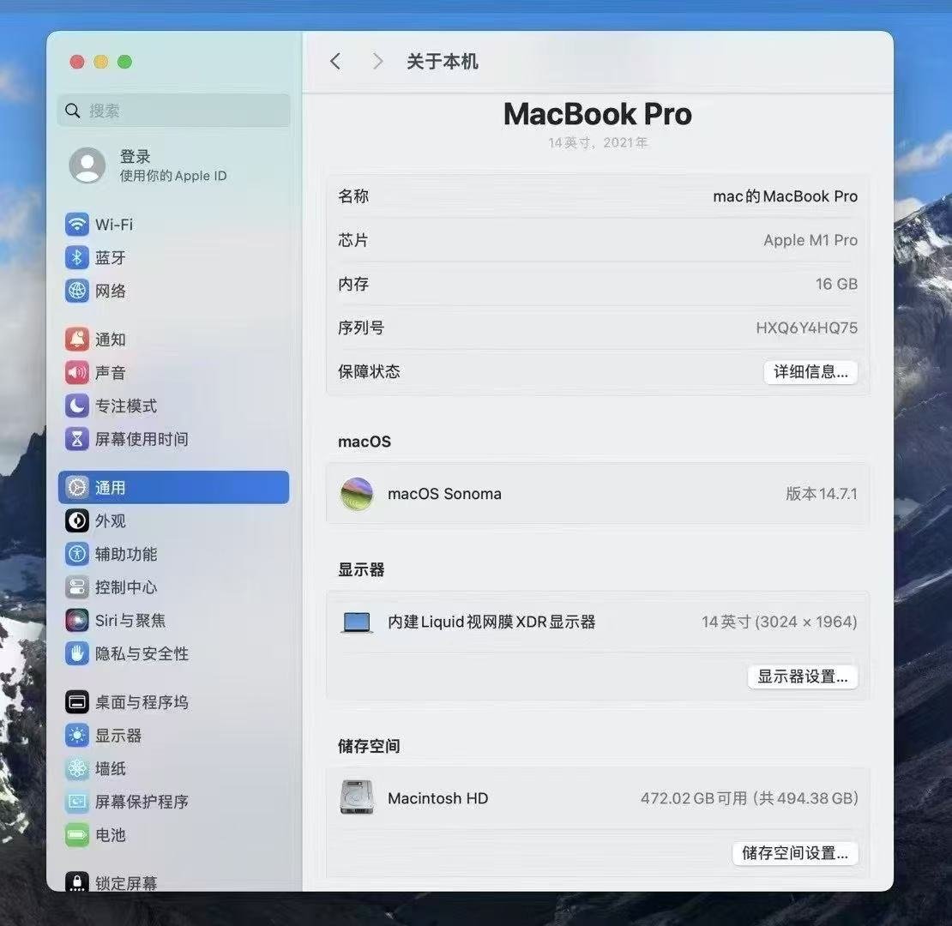Open Notifications (通知) bell icon
This screenshot has height=926, width=952.
76,340
